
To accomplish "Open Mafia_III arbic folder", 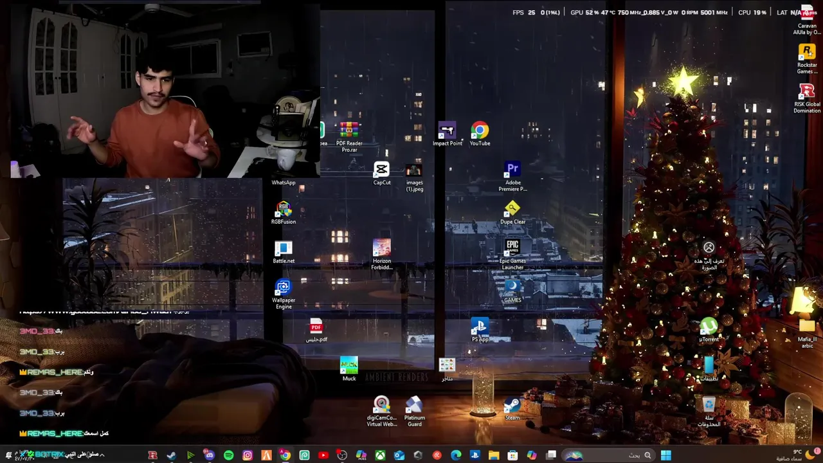I will coord(807,334).
